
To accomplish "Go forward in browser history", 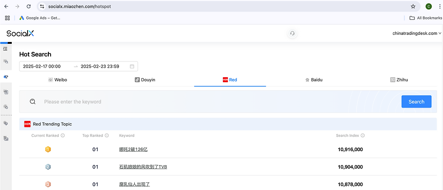I will coord(17,6).
